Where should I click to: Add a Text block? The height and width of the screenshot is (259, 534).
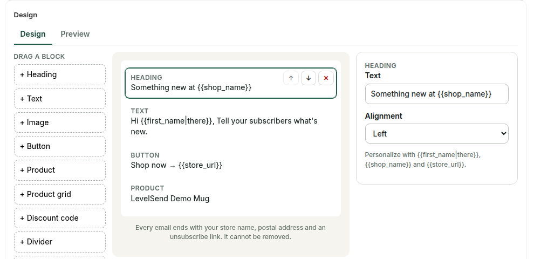coord(60,99)
